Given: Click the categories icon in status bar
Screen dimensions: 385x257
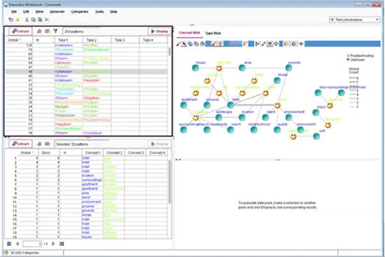Looking at the screenshot, I should pos(6,253).
